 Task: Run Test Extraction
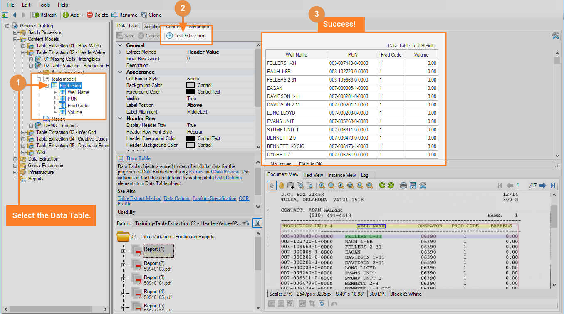coord(186,36)
